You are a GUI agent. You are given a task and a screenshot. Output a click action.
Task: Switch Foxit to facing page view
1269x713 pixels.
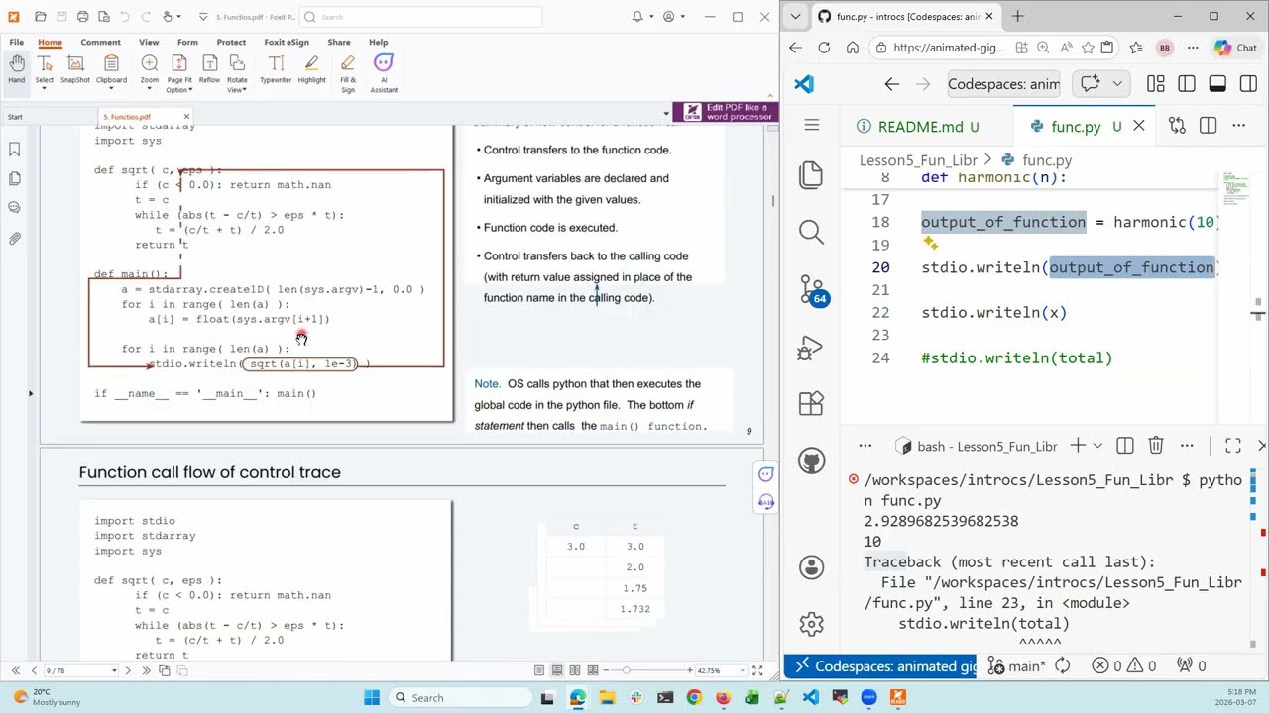(x=573, y=670)
